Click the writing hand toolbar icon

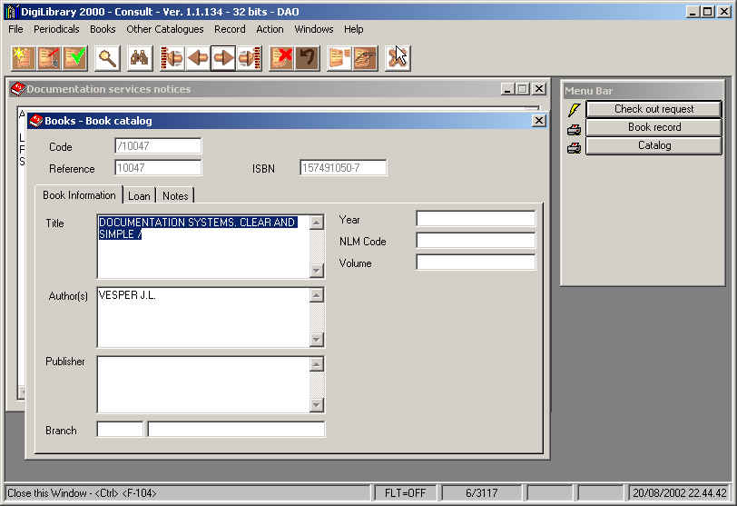point(365,58)
